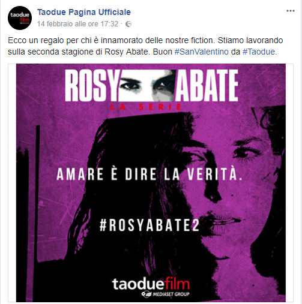Open the post options three-dot menu
The image size is (302, 304).
291,11
